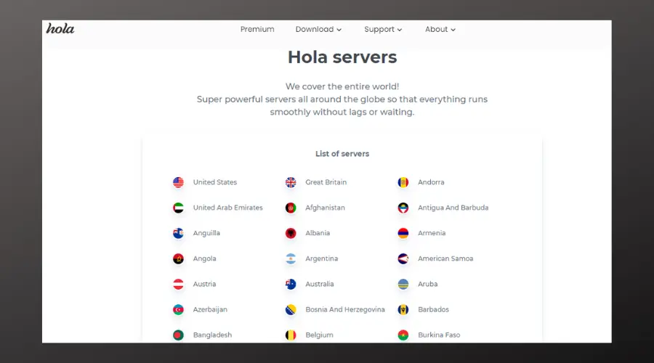The height and width of the screenshot is (363, 654).
Task: Expand the About dropdown chevron
Action: (x=453, y=30)
